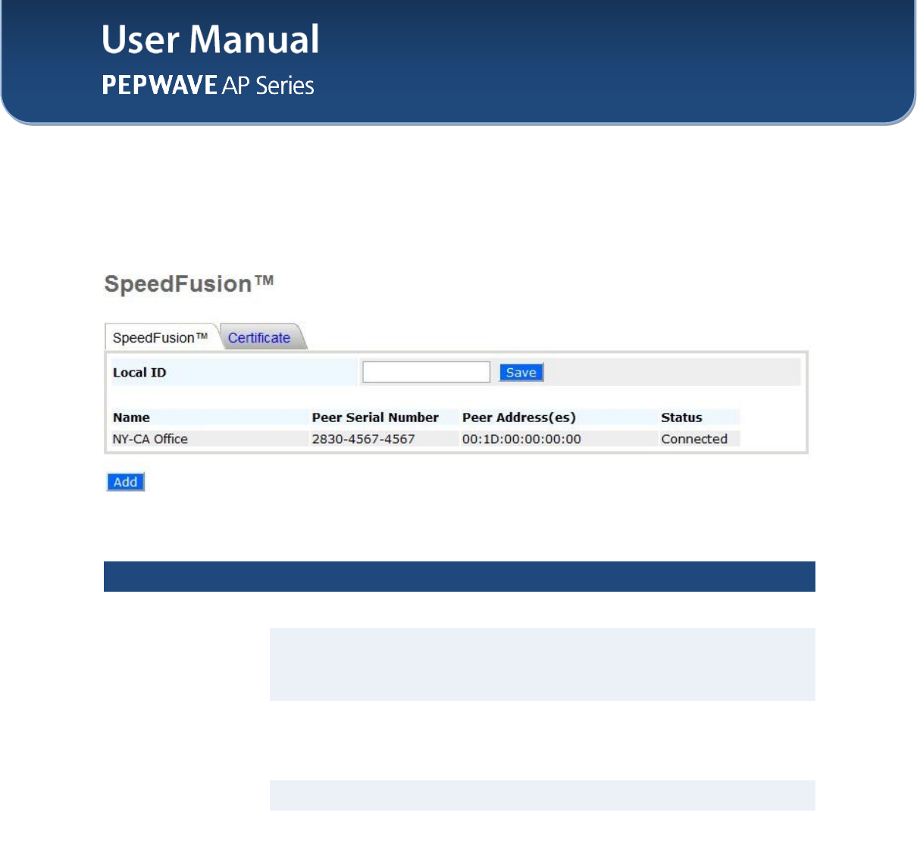
Task: Click the Local ID label
Action: tap(139, 373)
